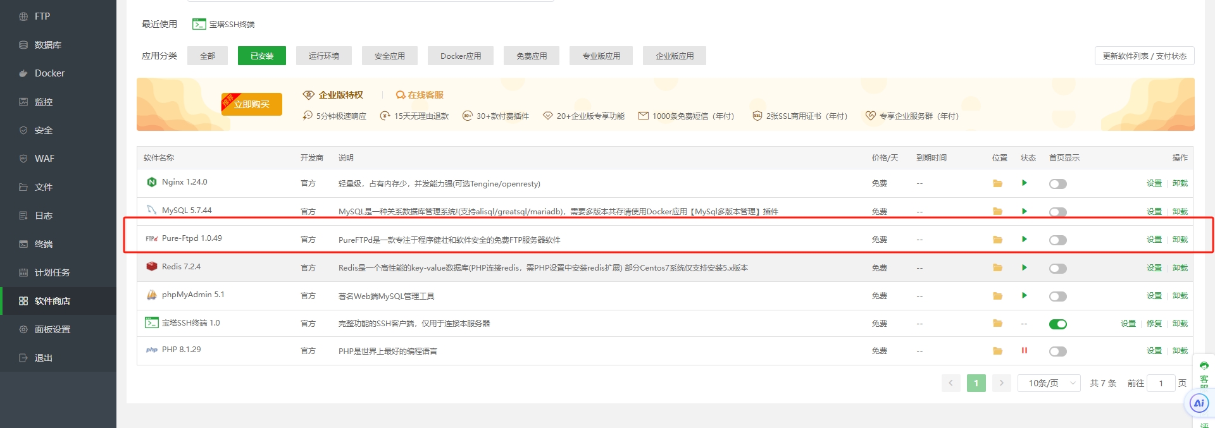Open 宝塔SSH终端 from recently used
The image size is (1215, 428).
point(223,24)
